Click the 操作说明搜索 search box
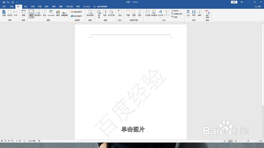Viewport: 264px width, 148px height. point(102,7)
